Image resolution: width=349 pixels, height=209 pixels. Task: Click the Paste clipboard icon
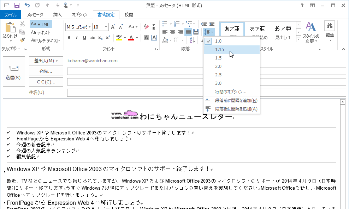10,27
